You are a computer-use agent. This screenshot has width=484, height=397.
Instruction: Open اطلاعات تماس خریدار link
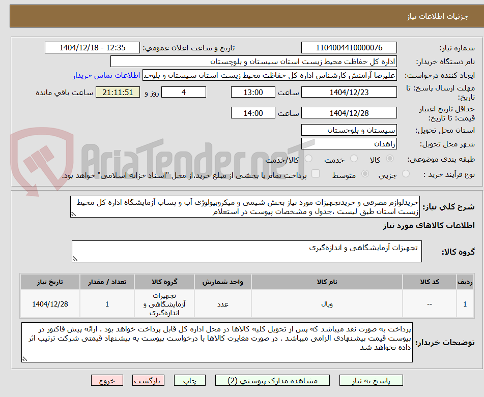point(106,76)
